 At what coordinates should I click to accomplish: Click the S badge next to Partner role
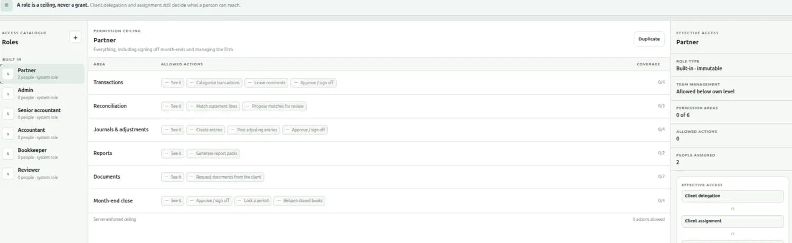(x=8, y=74)
